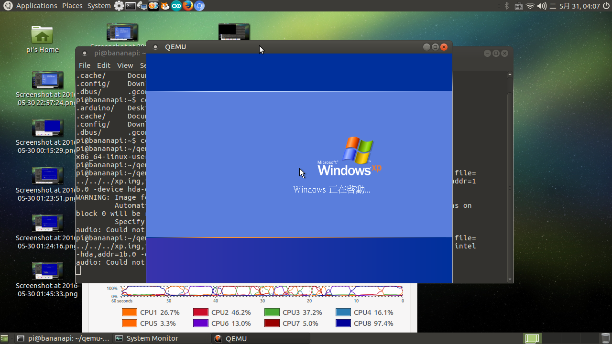612x344 pixels.
Task: Open the Applications menu
Action: tap(36, 6)
